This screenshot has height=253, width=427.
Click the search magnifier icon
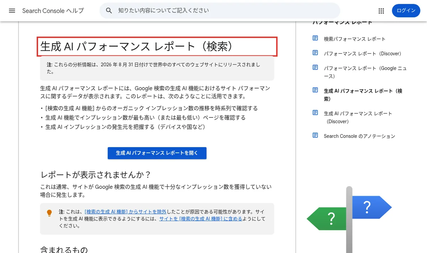(109, 11)
